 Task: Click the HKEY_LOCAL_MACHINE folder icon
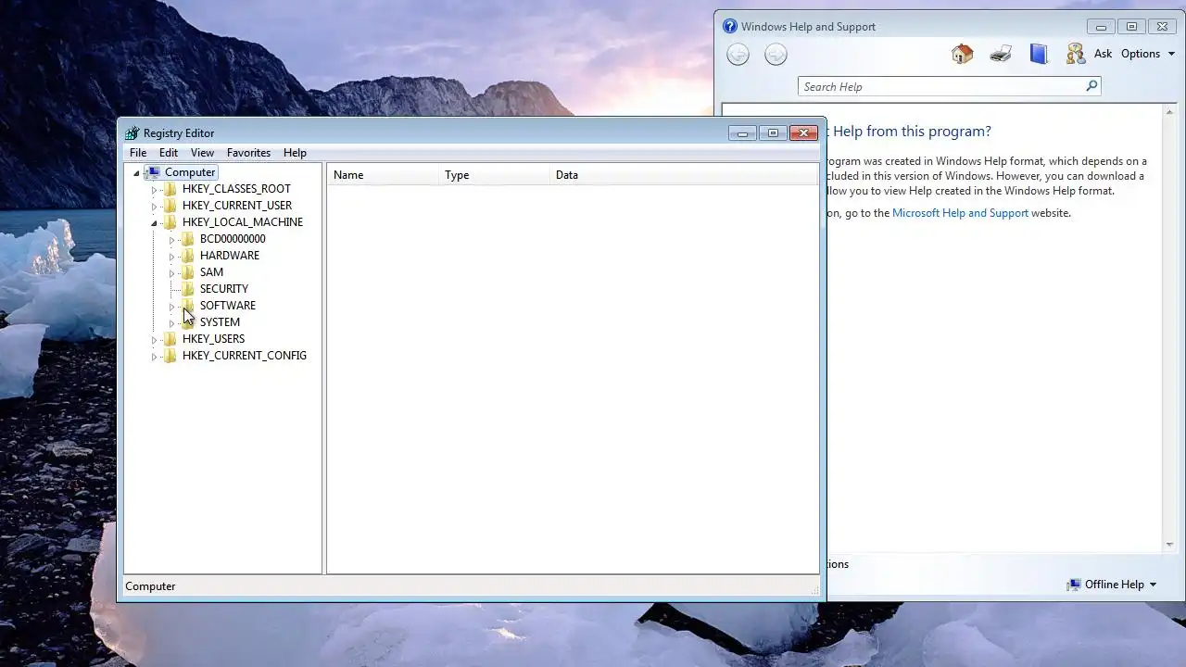(x=170, y=222)
